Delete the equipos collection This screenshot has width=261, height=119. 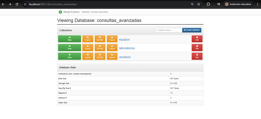(x=197, y=39)
